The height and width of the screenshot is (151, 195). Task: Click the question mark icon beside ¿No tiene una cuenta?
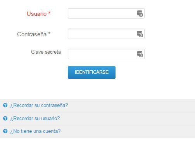[x=5, y=131]
